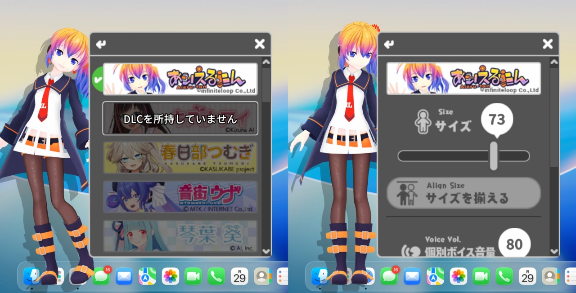Image resolution: width=576 pixels, height=293 pixels.
Task: Select the Kizuna AI banner marked DLC未所持
Action: [180, 118]
